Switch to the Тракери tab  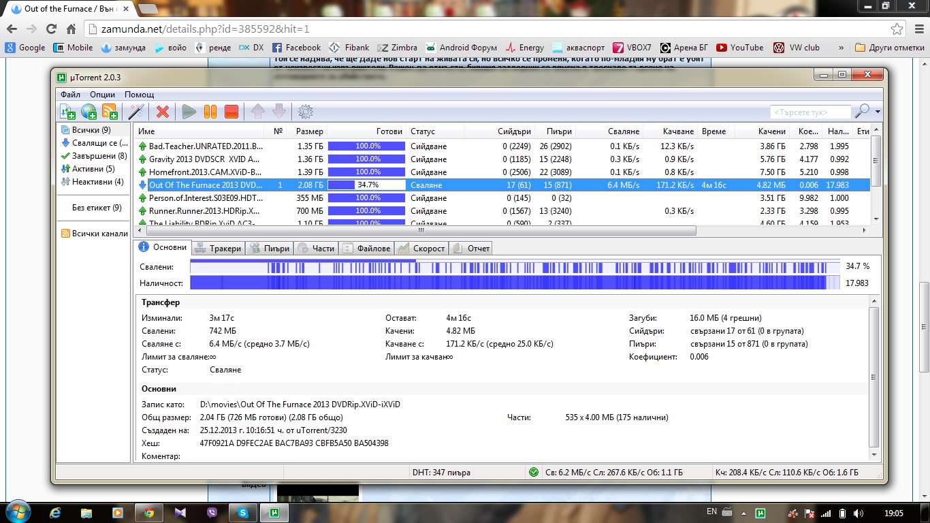(x=219, y=249)
